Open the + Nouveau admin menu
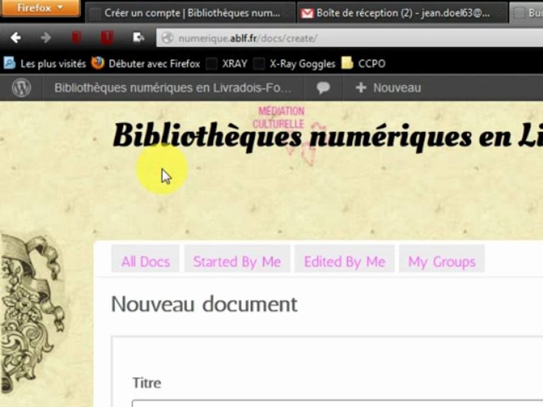Image resolution: width=543 pixels, height=407 pixels. tap(388, 88)
